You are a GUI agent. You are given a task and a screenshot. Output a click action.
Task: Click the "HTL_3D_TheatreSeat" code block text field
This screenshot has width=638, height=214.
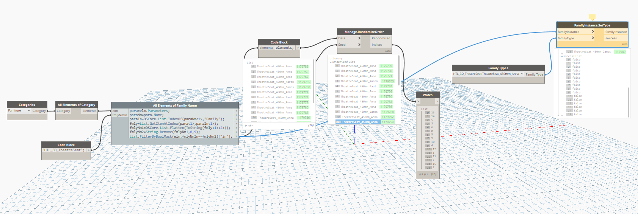pos(64,150)
